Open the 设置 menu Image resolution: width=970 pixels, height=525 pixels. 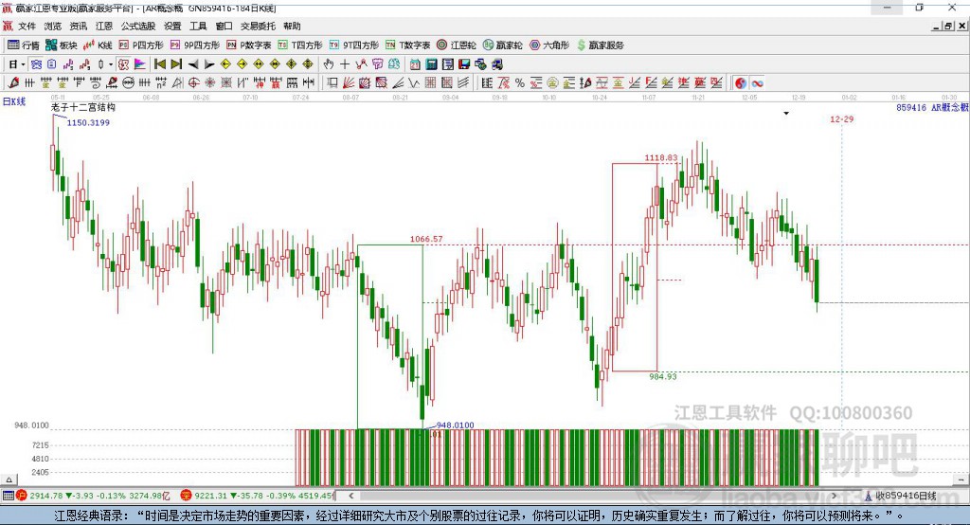tap(172, 26)
